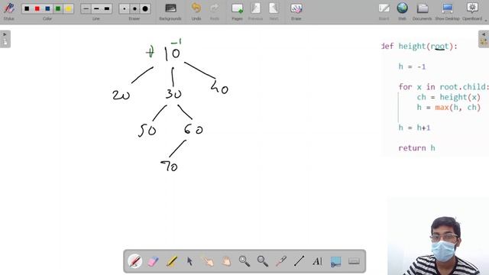Image resolution: width=489 pixels, height=275 pixels.
Task: Select the Hand scroll page tool
Action: (226, 261)
